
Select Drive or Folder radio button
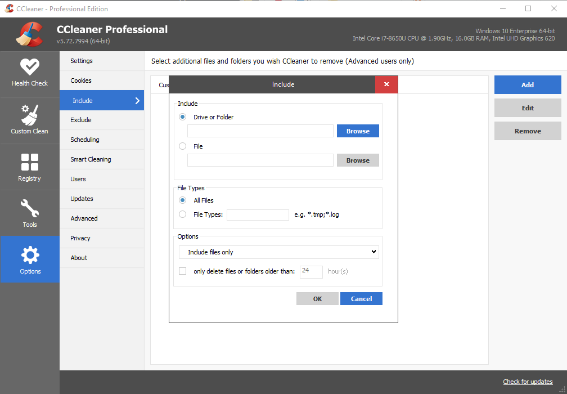183,117
